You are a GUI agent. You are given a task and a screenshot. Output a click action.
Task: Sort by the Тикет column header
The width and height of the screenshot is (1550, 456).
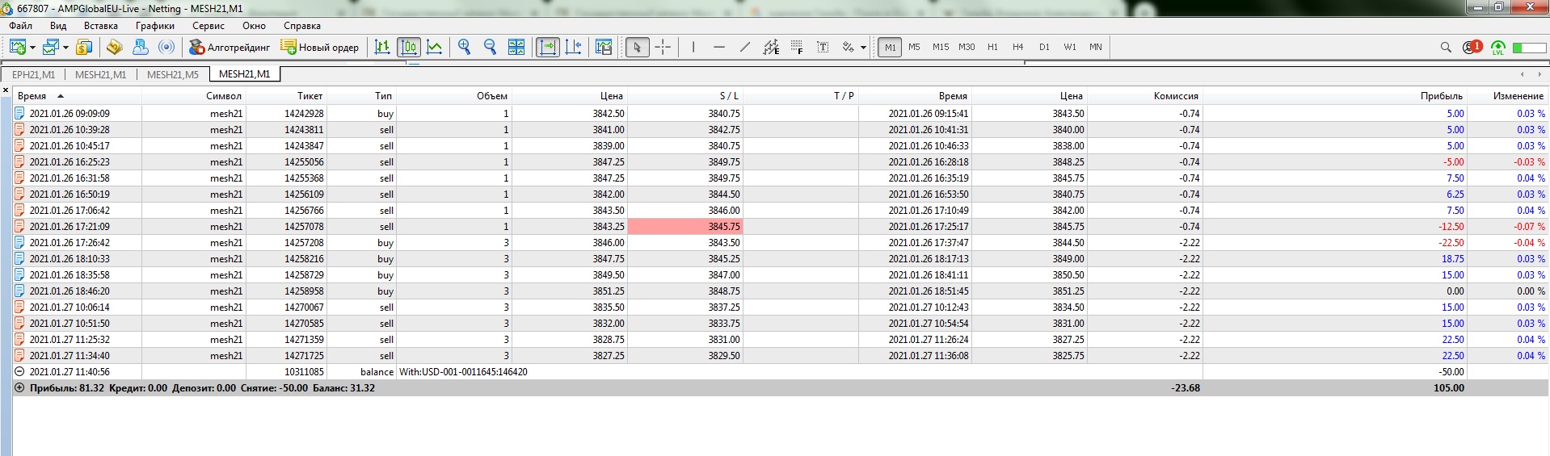(x=286, y=96)
